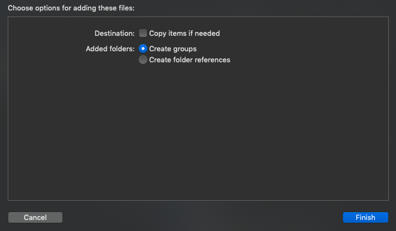Tick the empty square box beside Destination
This screenshot has height=231, width=396.
click(x=143, y=33)
